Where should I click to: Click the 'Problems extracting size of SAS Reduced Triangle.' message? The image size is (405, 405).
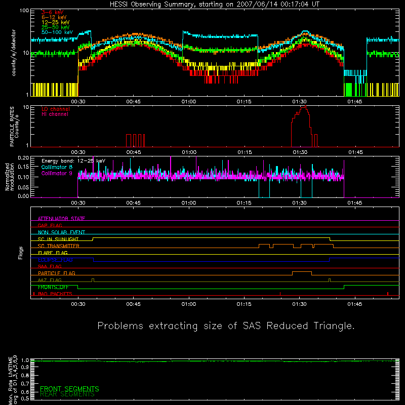226,326
